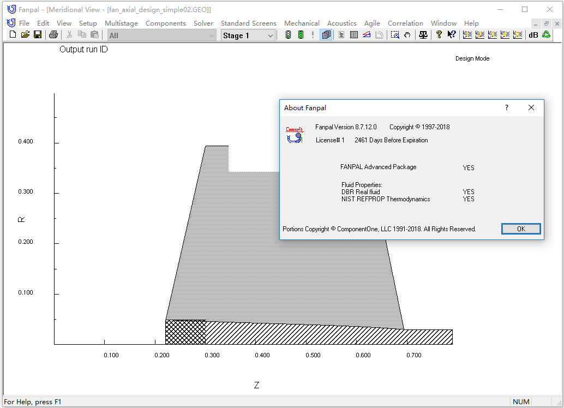
Task: Close the inner Meridional View document
Action: coord(557,24)
